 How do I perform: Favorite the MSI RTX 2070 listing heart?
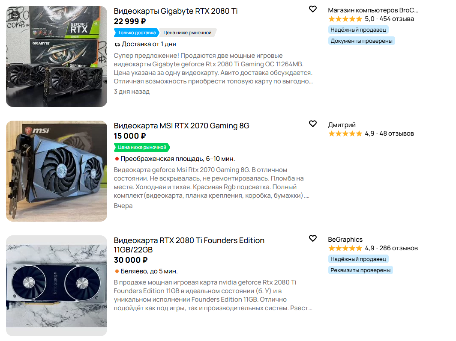click(x=312, y=124)
